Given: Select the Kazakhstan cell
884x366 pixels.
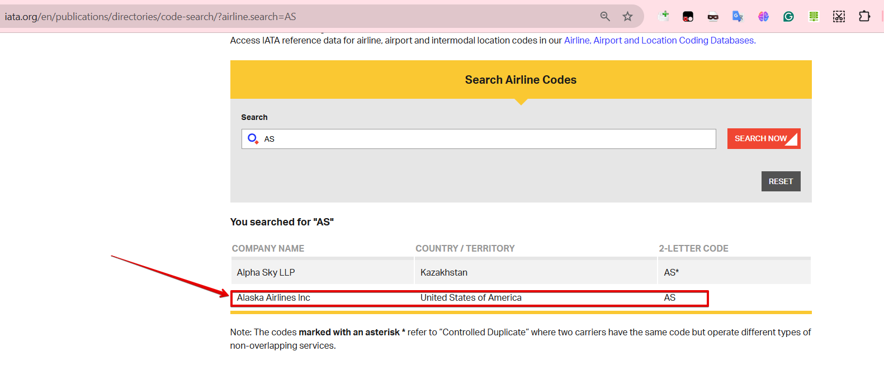Looking at the screenshot, I should click(536, 272).
